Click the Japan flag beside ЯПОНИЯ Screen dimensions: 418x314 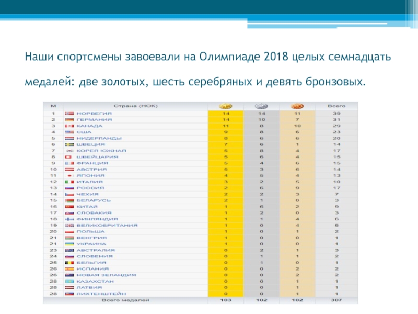point(69,175)
